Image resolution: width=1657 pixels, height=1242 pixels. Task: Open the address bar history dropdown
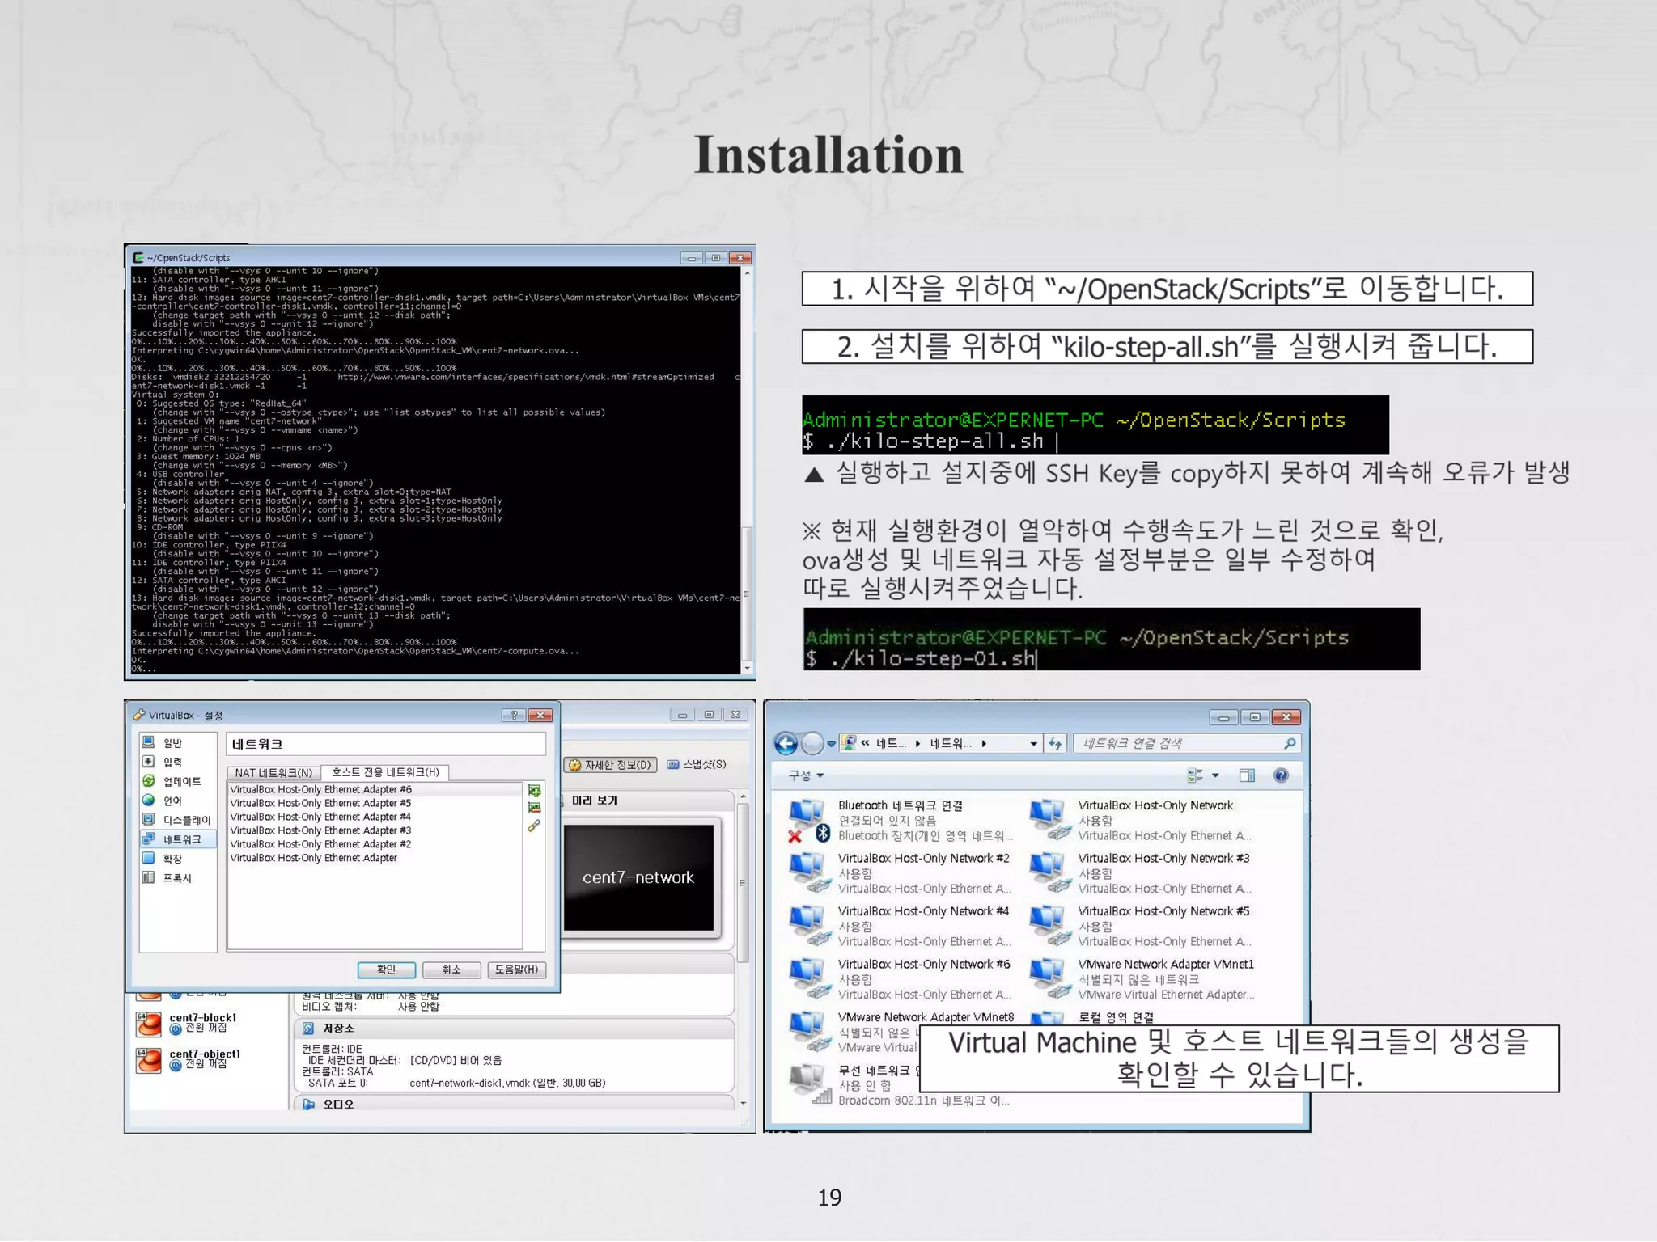point(1033,744)
